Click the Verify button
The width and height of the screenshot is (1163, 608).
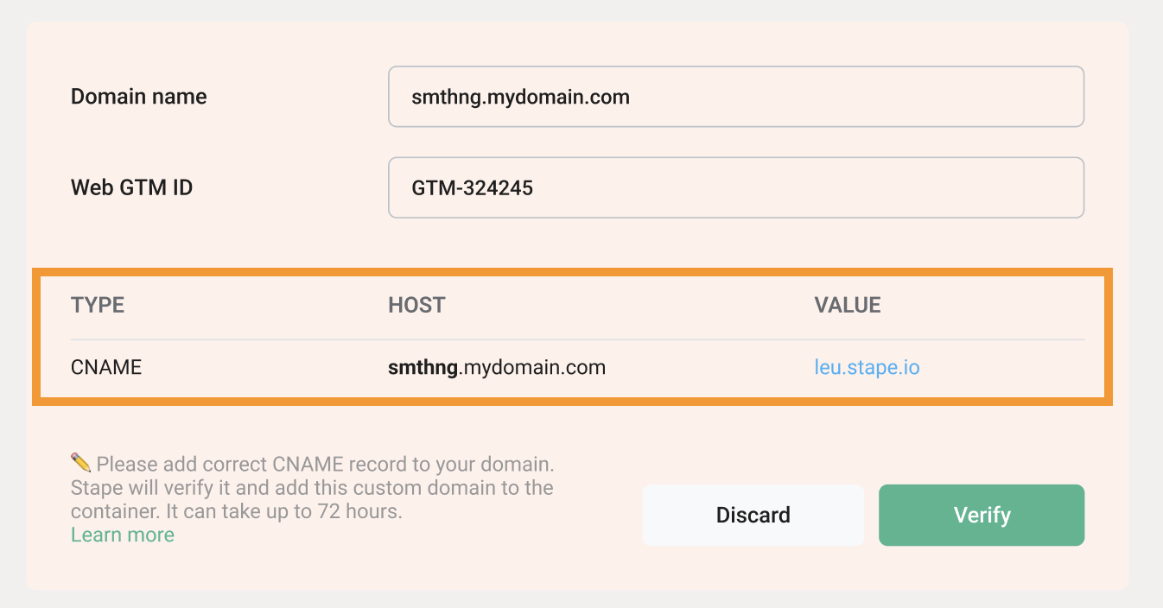pos(982,515)
